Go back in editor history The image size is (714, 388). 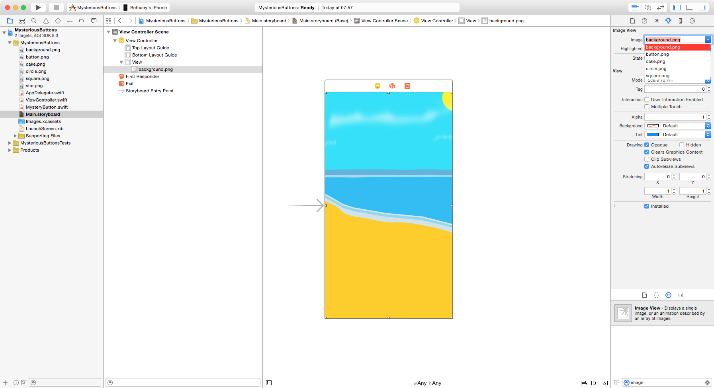[120, 21]
